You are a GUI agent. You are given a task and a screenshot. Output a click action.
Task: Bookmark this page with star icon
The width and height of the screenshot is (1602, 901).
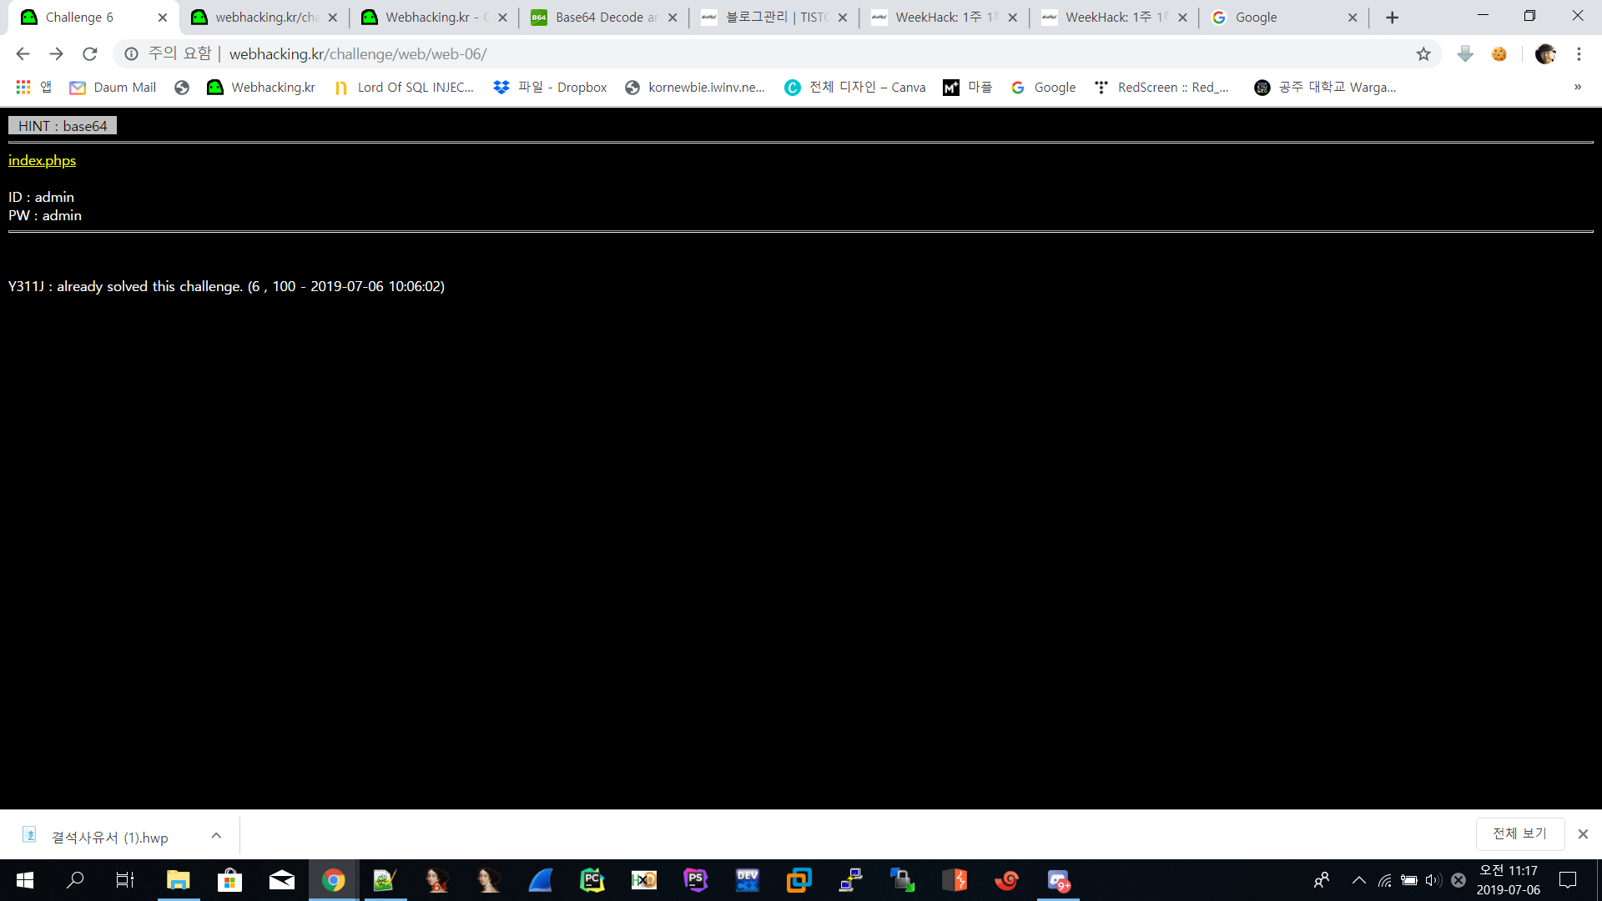(1423, 54)
